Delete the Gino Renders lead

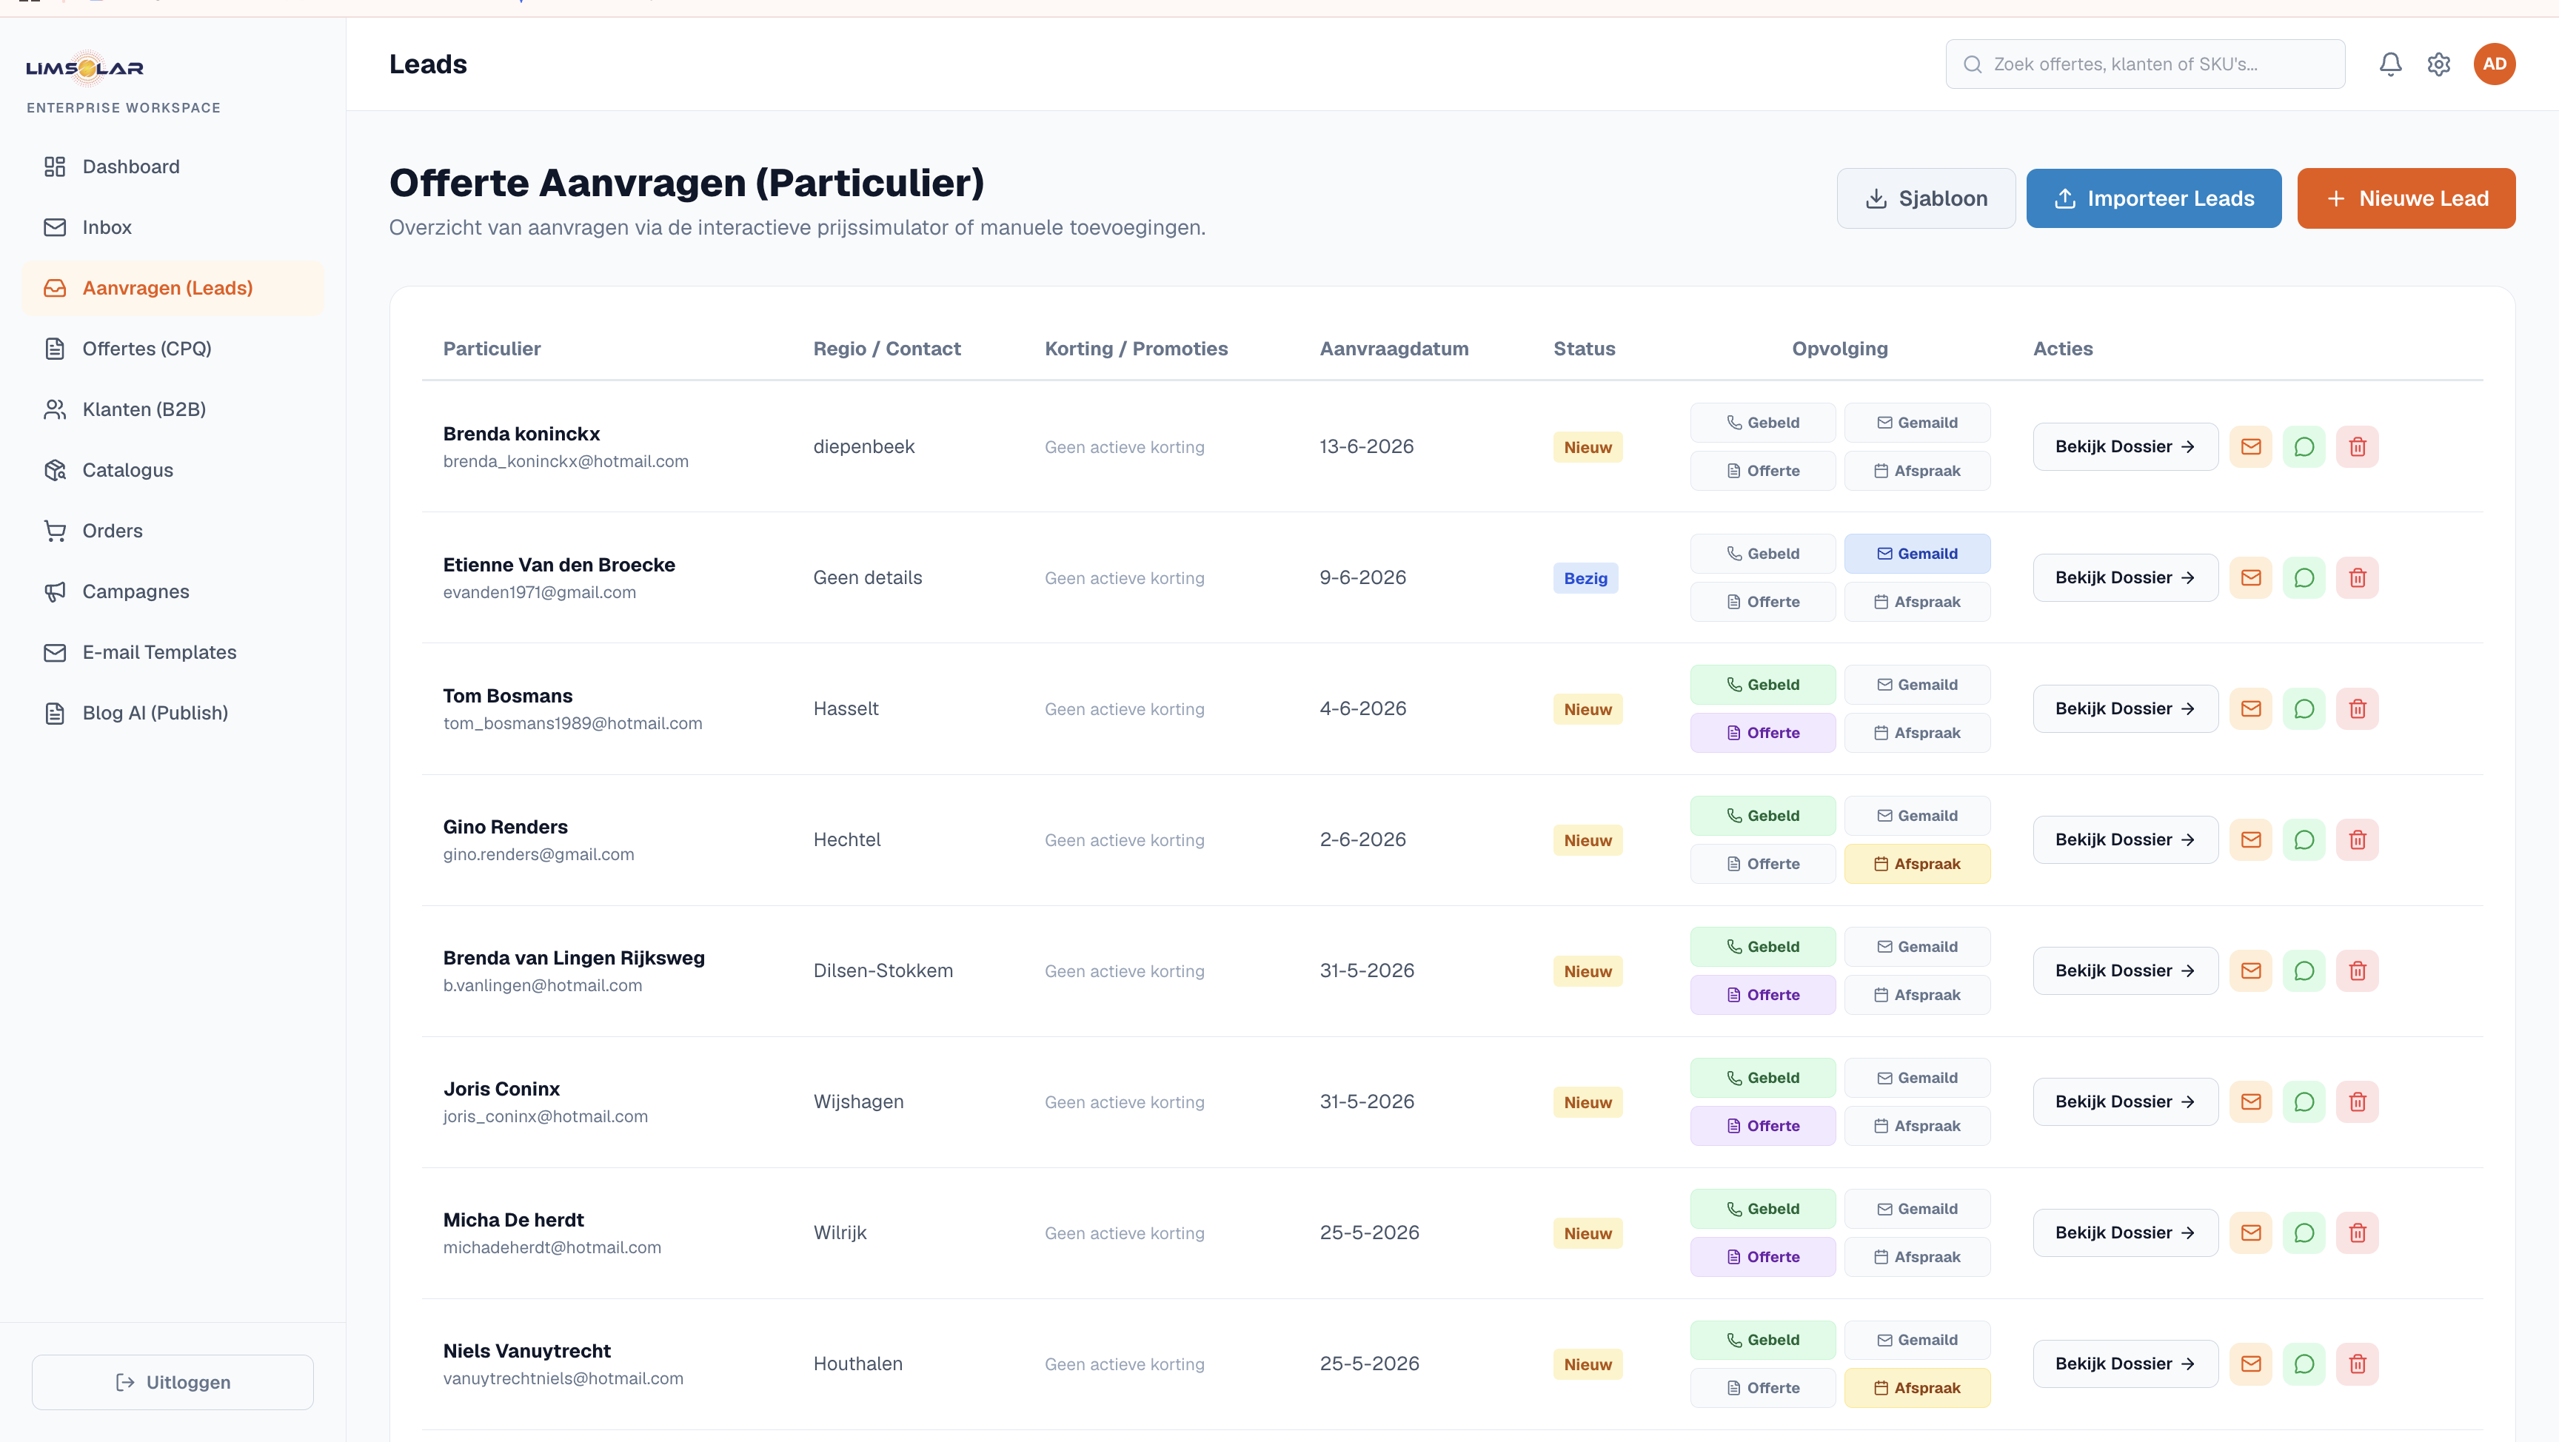pos(2358,840)
